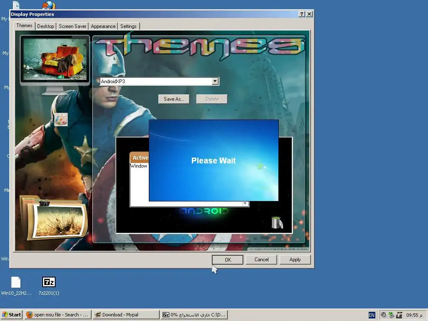
Task: Switch to the 7z extraction taskbar item
Action: tap(194, 315)
